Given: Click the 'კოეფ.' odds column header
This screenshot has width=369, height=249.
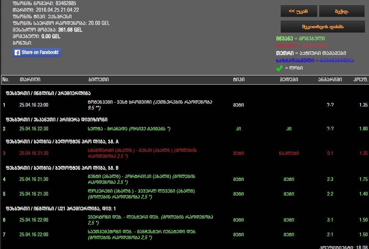Looking at the screenshot, I should click(x=361, y=79).
